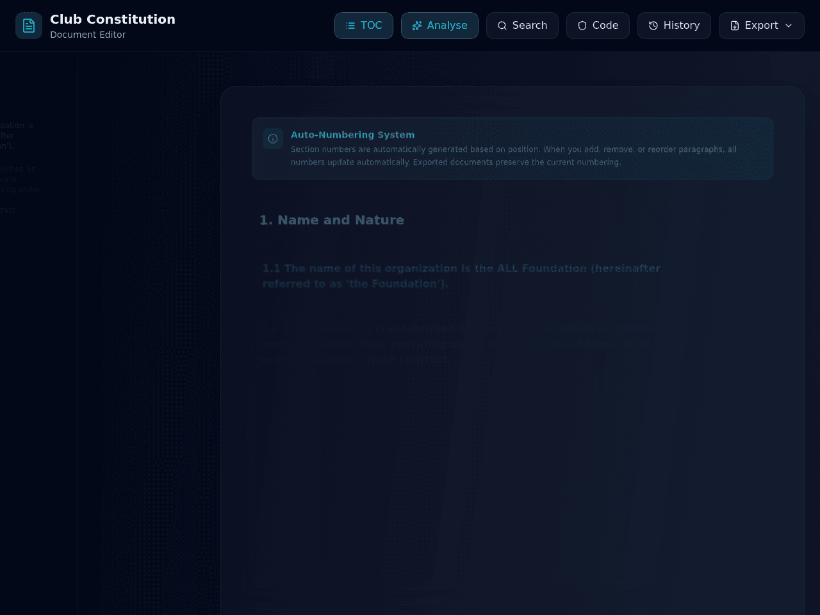This screenshot has height=615, width=820.
Task: Select paragraph 1.1 about the ALL Foundation
Action: coord(461,276)
